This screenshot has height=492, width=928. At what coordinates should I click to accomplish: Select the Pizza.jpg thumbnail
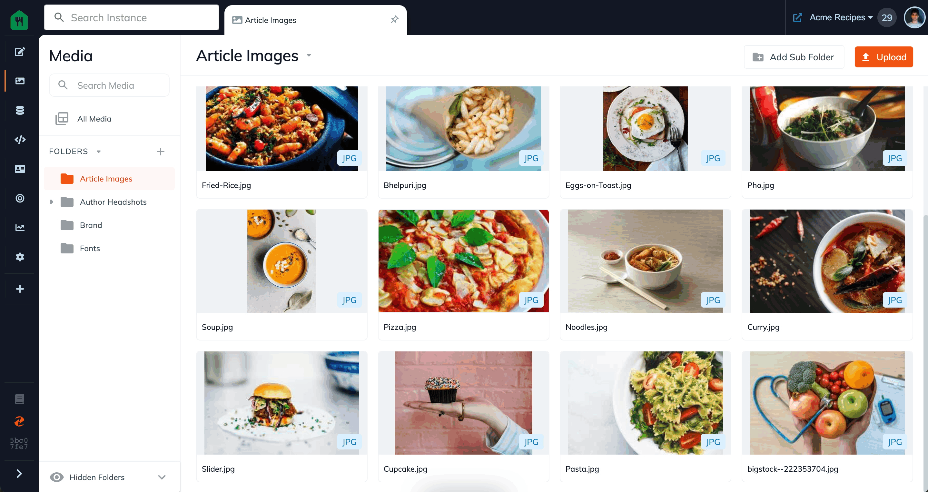click(463, 261)
